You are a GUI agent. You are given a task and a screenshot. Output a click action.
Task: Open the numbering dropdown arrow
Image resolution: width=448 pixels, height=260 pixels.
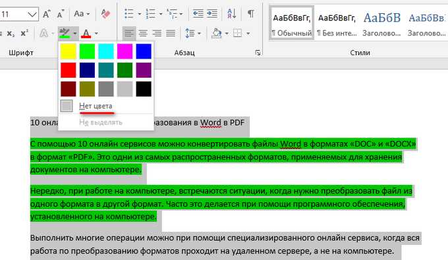pyautogui.click(x=161, y=14)
